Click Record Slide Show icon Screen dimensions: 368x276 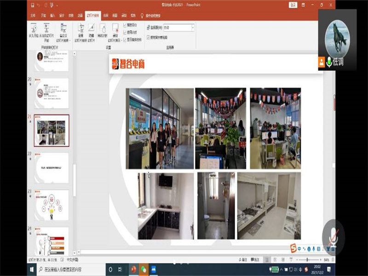click(115, 28)
